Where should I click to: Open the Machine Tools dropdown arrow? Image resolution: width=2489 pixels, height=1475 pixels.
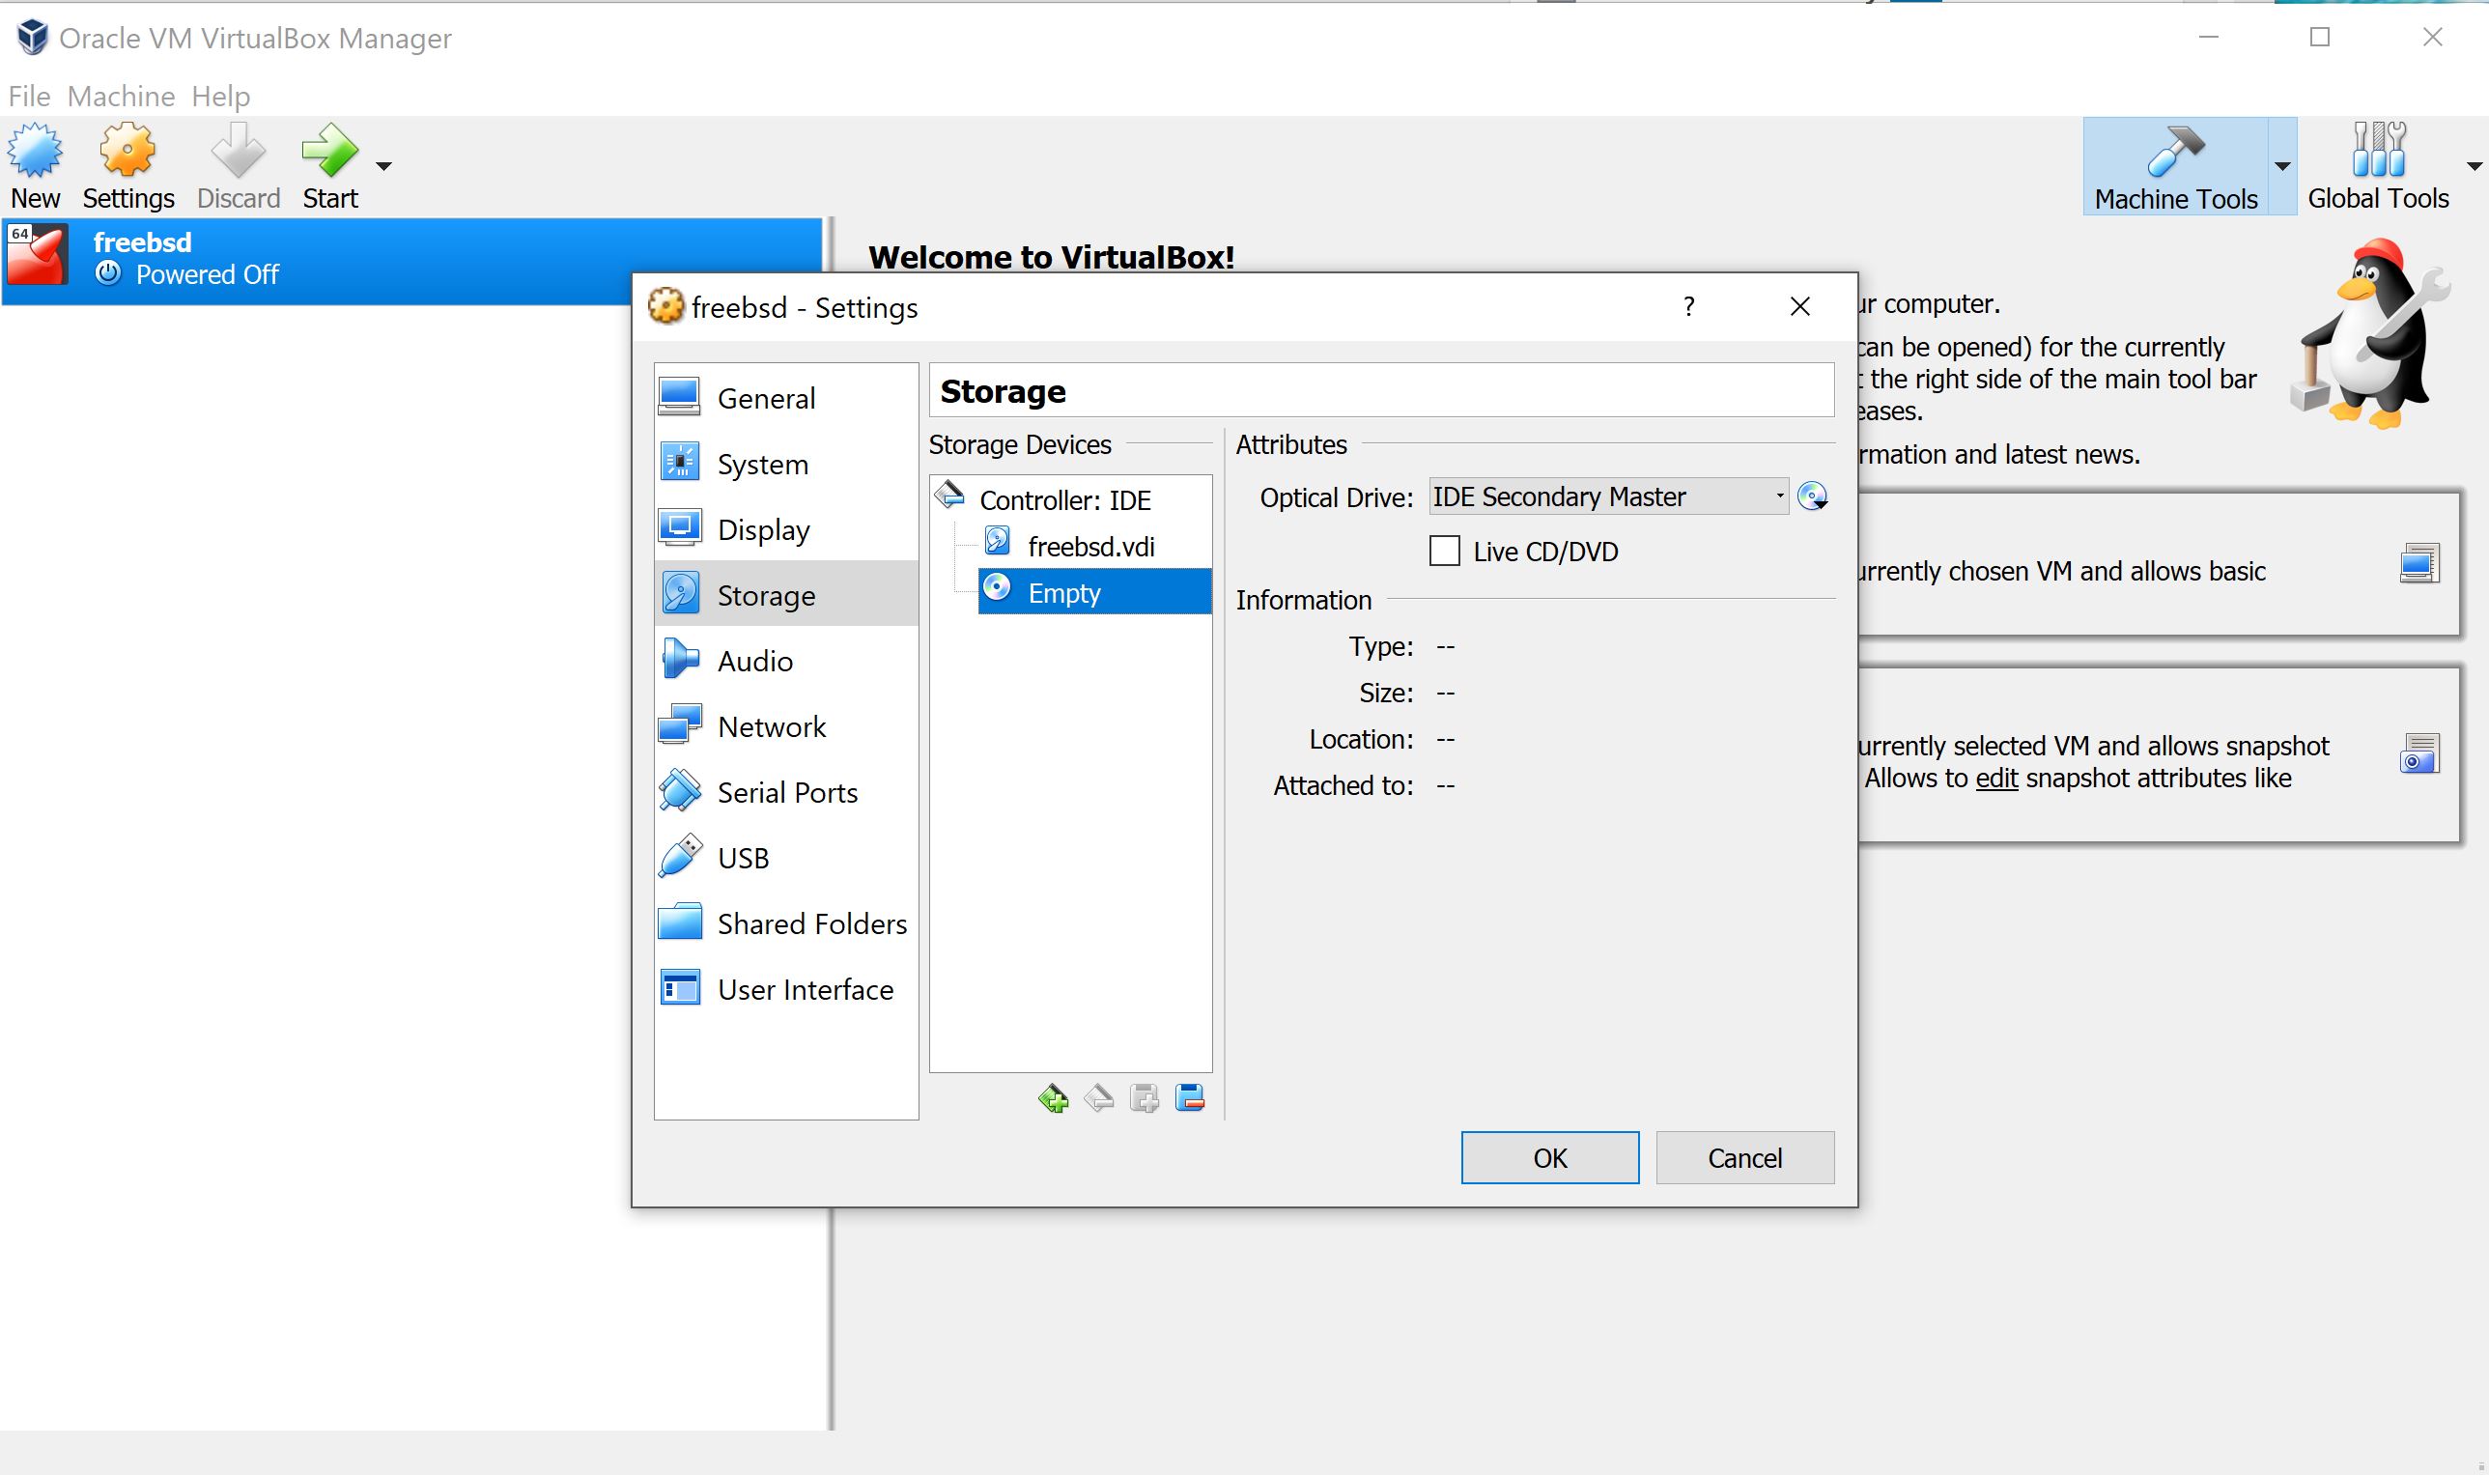[x=2282, y=166]
